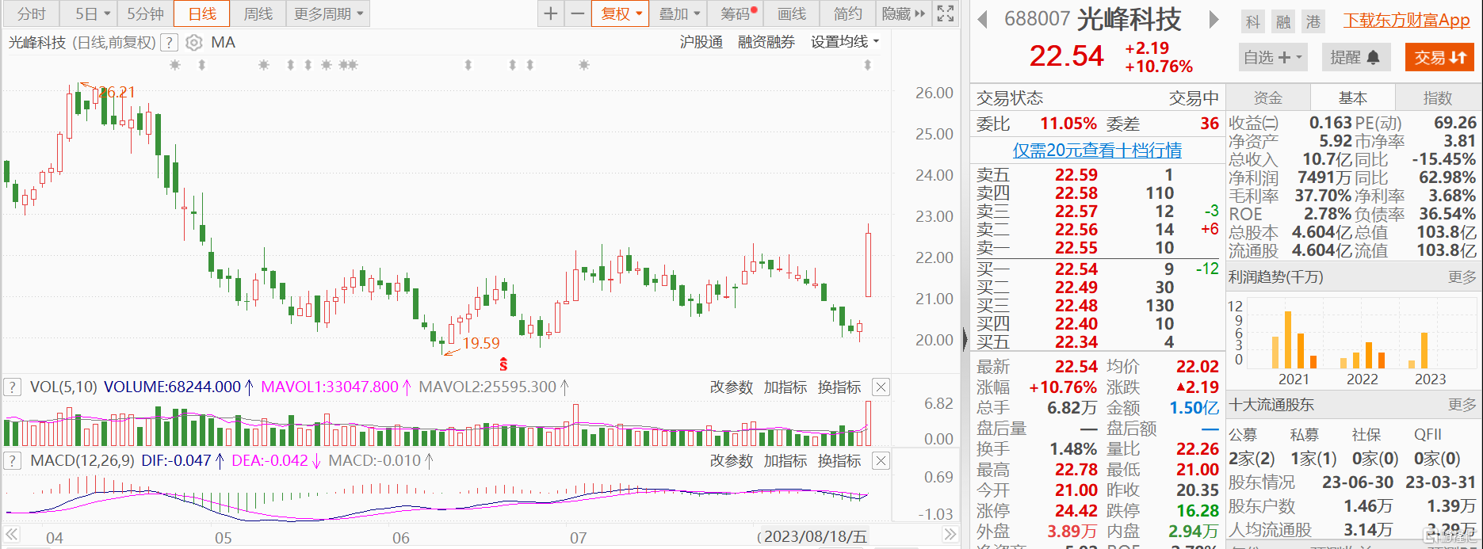The width and height of the screenshot is (1483, 549).
Task: Close the MACD indicator panel
Action: (x=881, y=461)
